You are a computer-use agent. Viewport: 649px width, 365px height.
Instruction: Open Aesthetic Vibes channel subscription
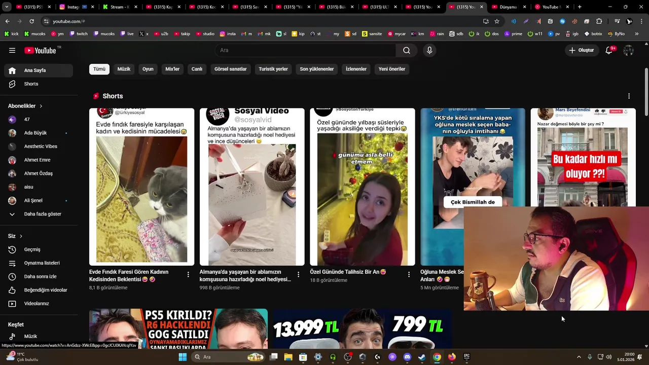point(39,147)
